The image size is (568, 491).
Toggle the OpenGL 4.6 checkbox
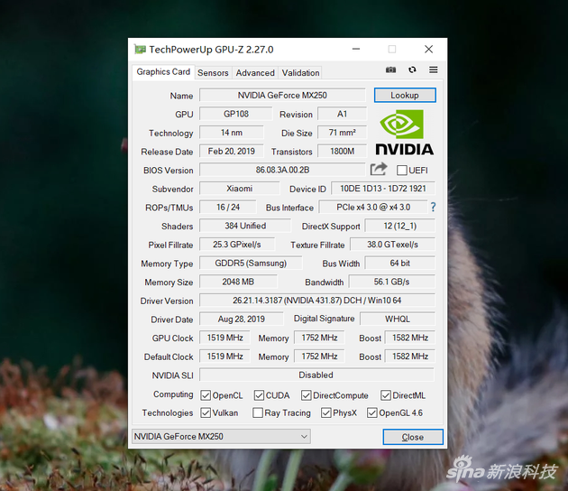point(372,412)
